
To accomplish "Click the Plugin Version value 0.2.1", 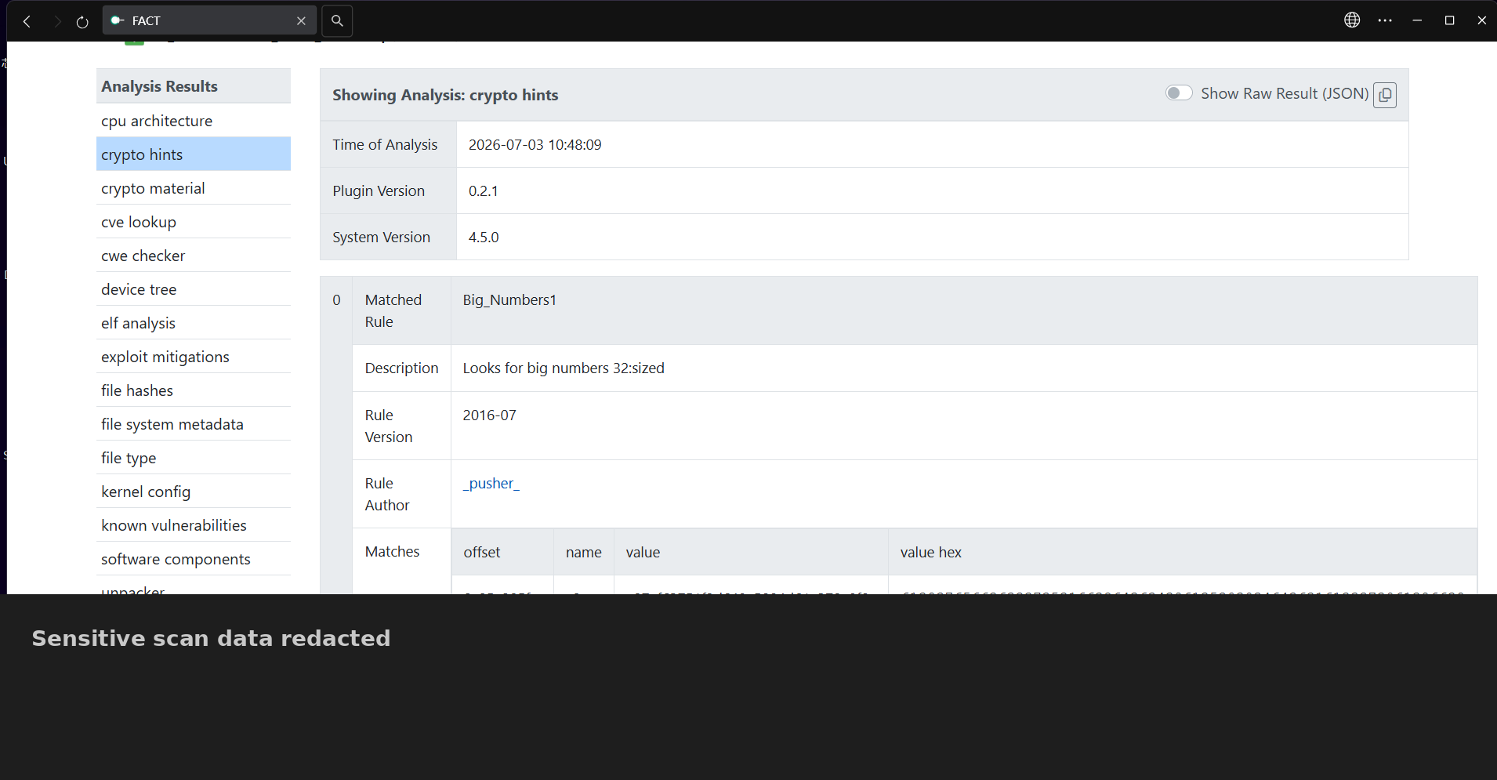I will pyautogui.click(x=484, y=191).
